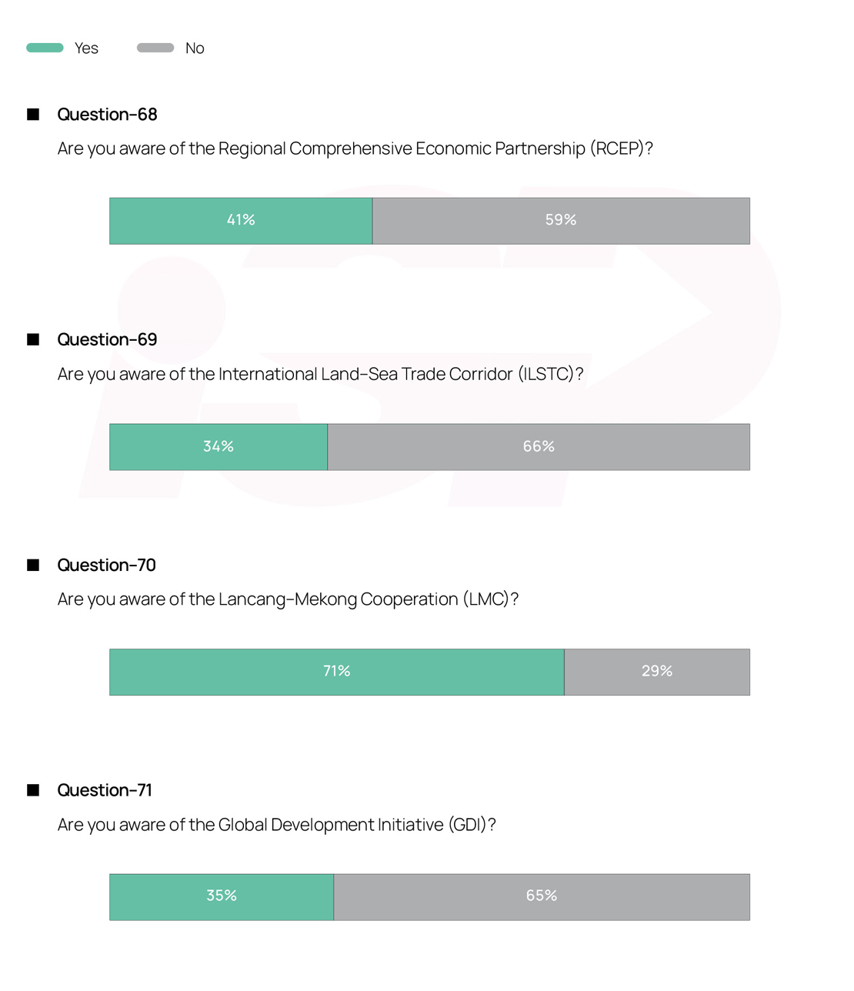
Task: Select the Question-68 heading
Action: pyautogui.click(x=107, y=115)
